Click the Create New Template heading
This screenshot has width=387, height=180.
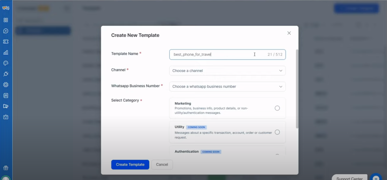pos(135,35)
